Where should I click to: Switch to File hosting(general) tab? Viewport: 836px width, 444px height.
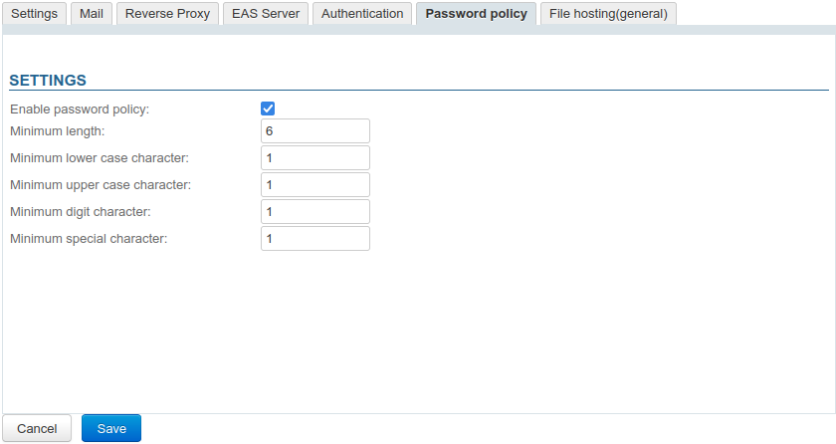click(608, 14)
